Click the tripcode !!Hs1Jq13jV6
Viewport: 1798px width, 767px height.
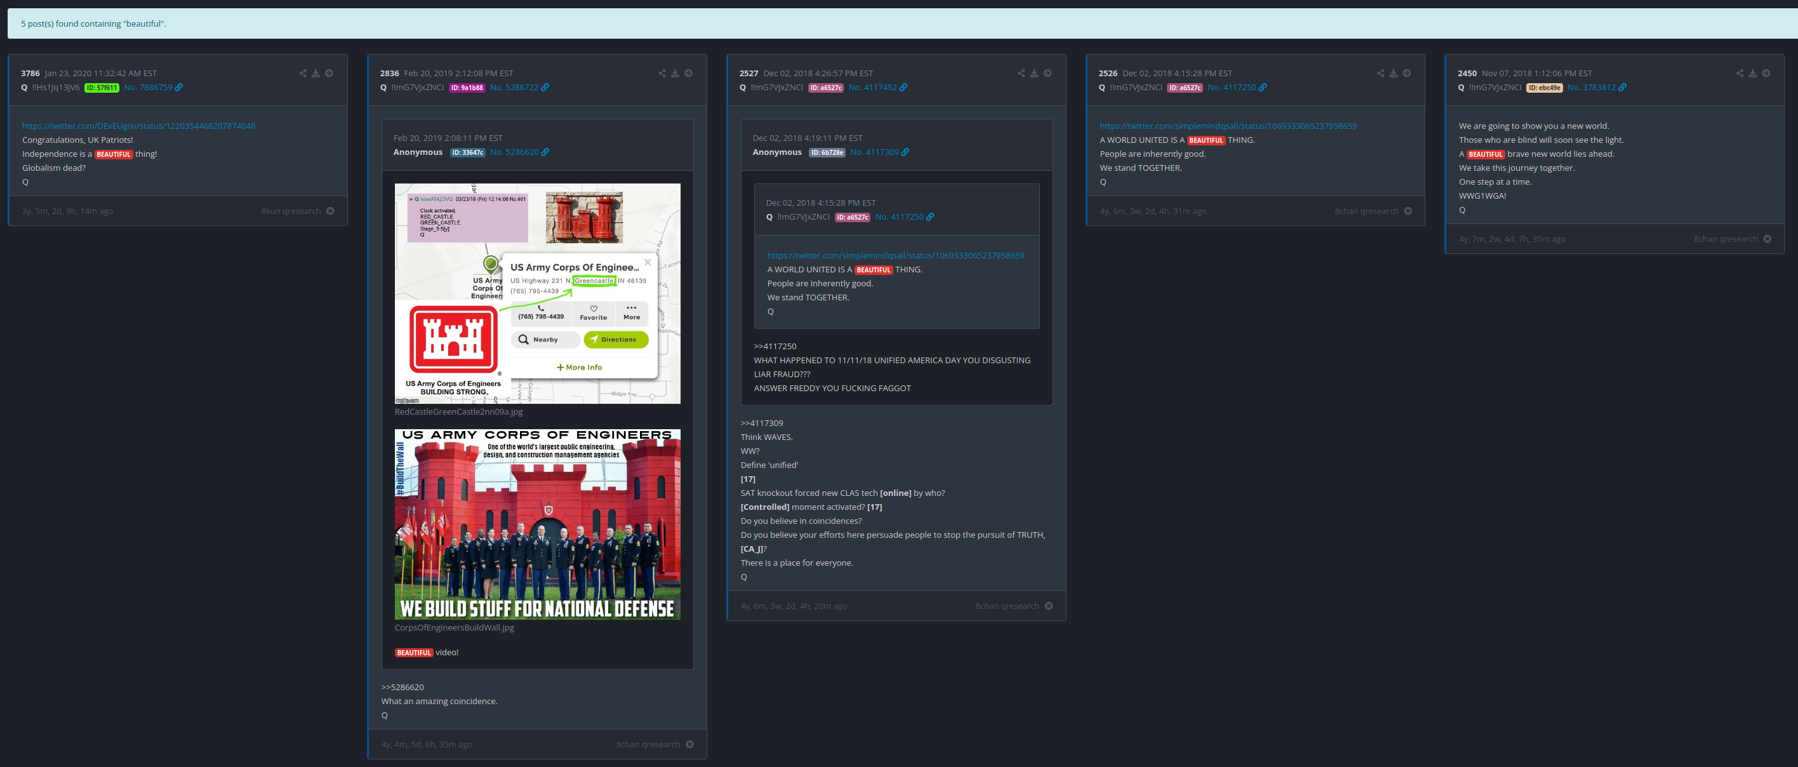click(56, 87)
